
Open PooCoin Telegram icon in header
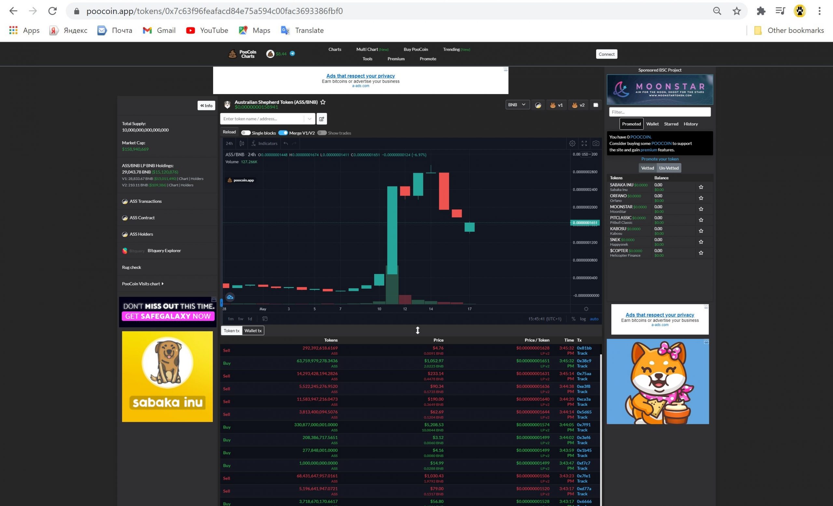[293, 53]
